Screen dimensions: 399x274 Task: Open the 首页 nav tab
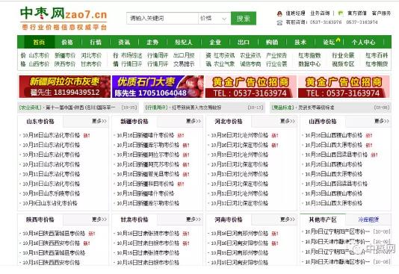tap(39, 42)
